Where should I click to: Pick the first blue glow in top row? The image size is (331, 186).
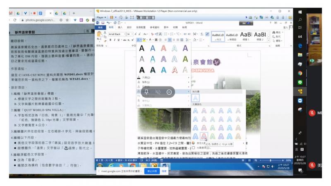tap(195, 111)
